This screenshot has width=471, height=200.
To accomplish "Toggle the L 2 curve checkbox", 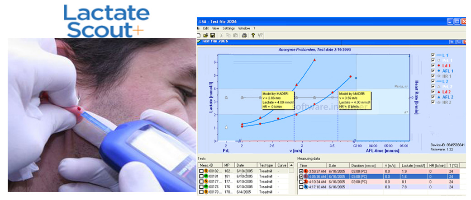I will click(x=433, y=81).
